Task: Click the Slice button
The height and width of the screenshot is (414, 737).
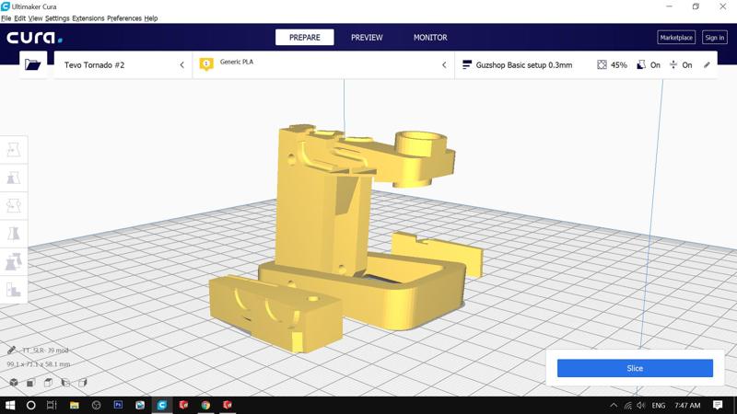Action: pyautogui.click(x=635, y=369)
